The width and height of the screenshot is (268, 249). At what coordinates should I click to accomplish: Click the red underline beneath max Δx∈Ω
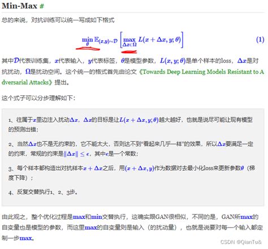click(129, 52)
